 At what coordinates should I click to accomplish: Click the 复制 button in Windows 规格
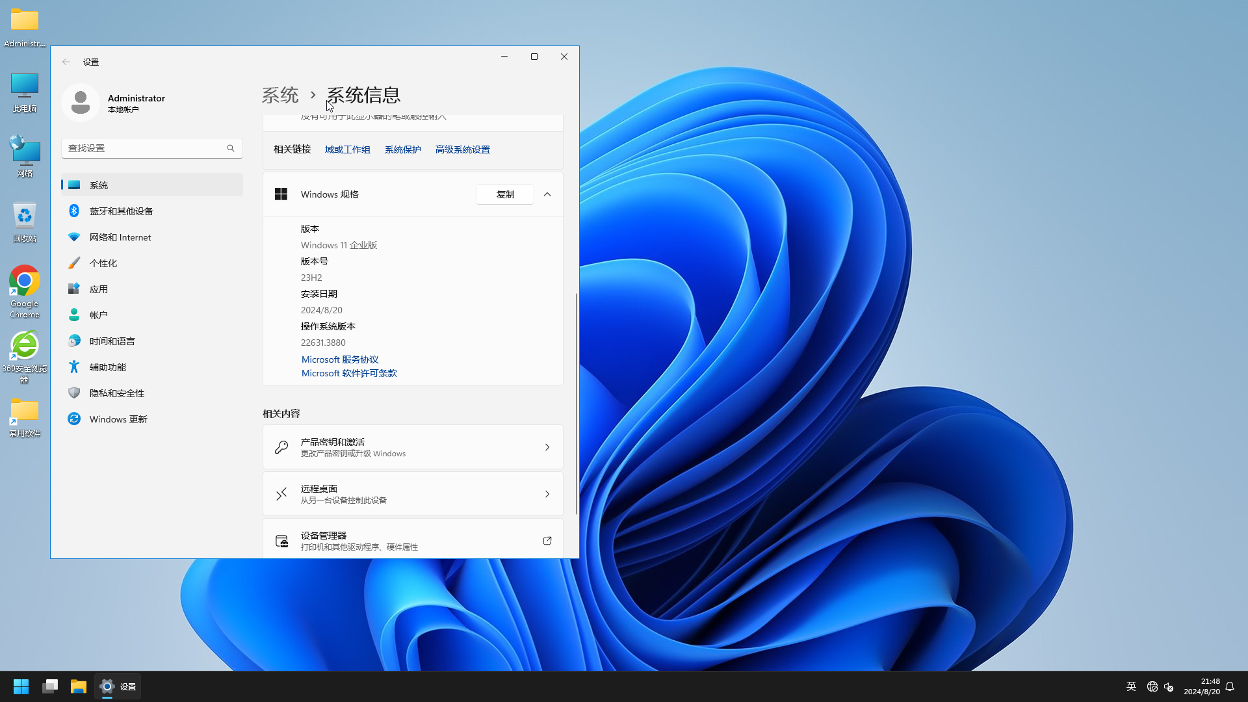point(505,194)
